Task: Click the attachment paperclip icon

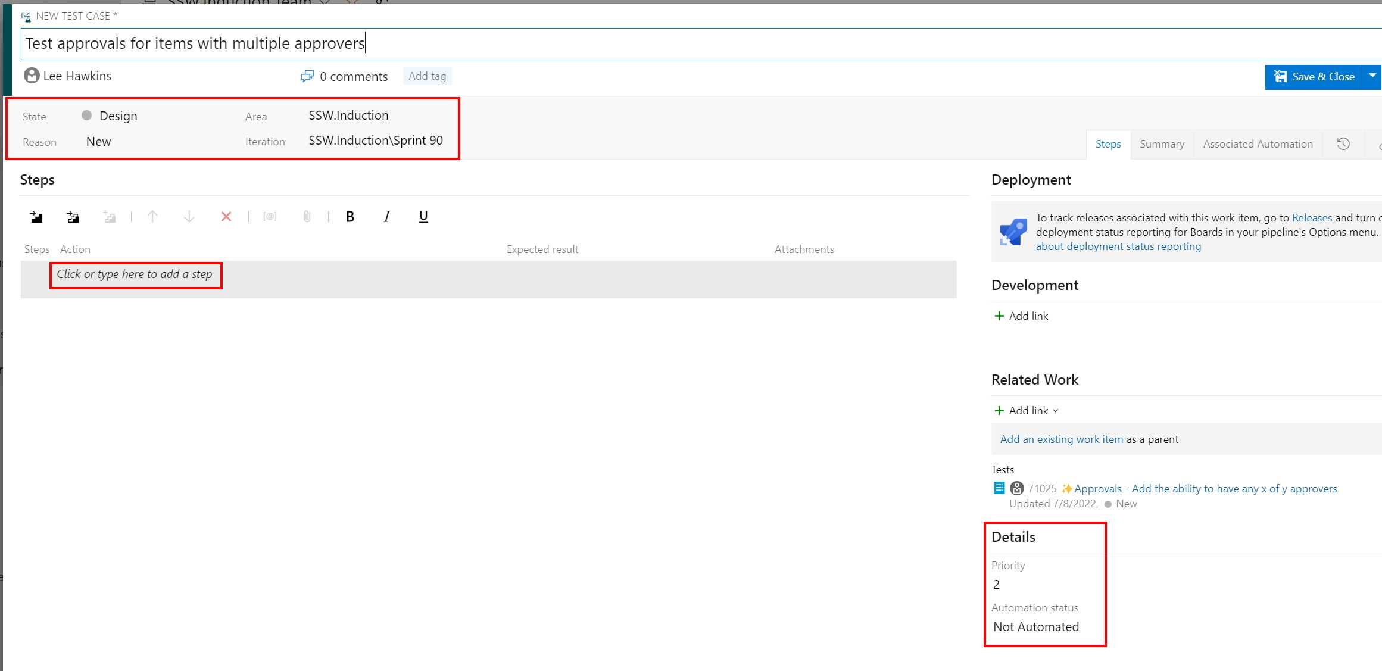Action: pyautogui.click(x=307, y=217)
